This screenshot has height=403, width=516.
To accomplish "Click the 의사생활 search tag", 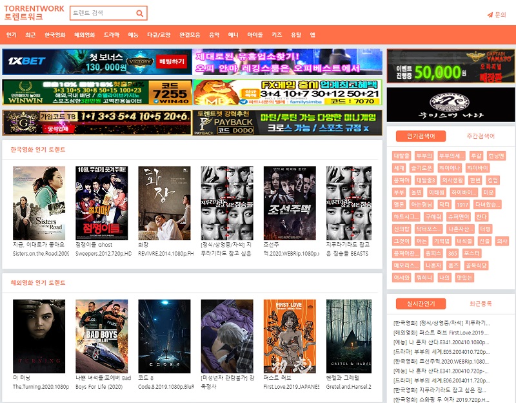I will click(453, 180).
